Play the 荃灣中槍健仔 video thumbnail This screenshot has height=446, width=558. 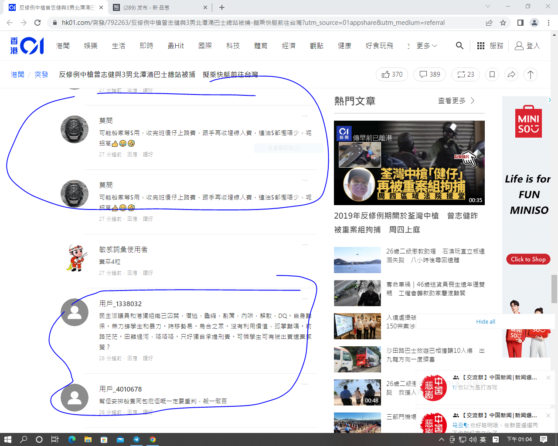pyautogui.click(x=409, y=163)
